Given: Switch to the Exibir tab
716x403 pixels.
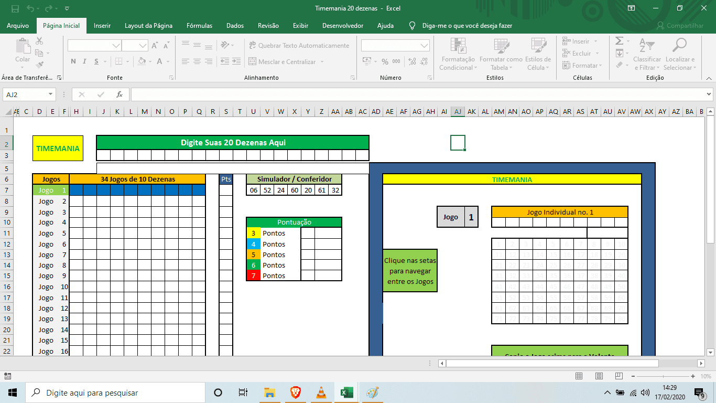Looking at the screenshot, I should [300, 26].
